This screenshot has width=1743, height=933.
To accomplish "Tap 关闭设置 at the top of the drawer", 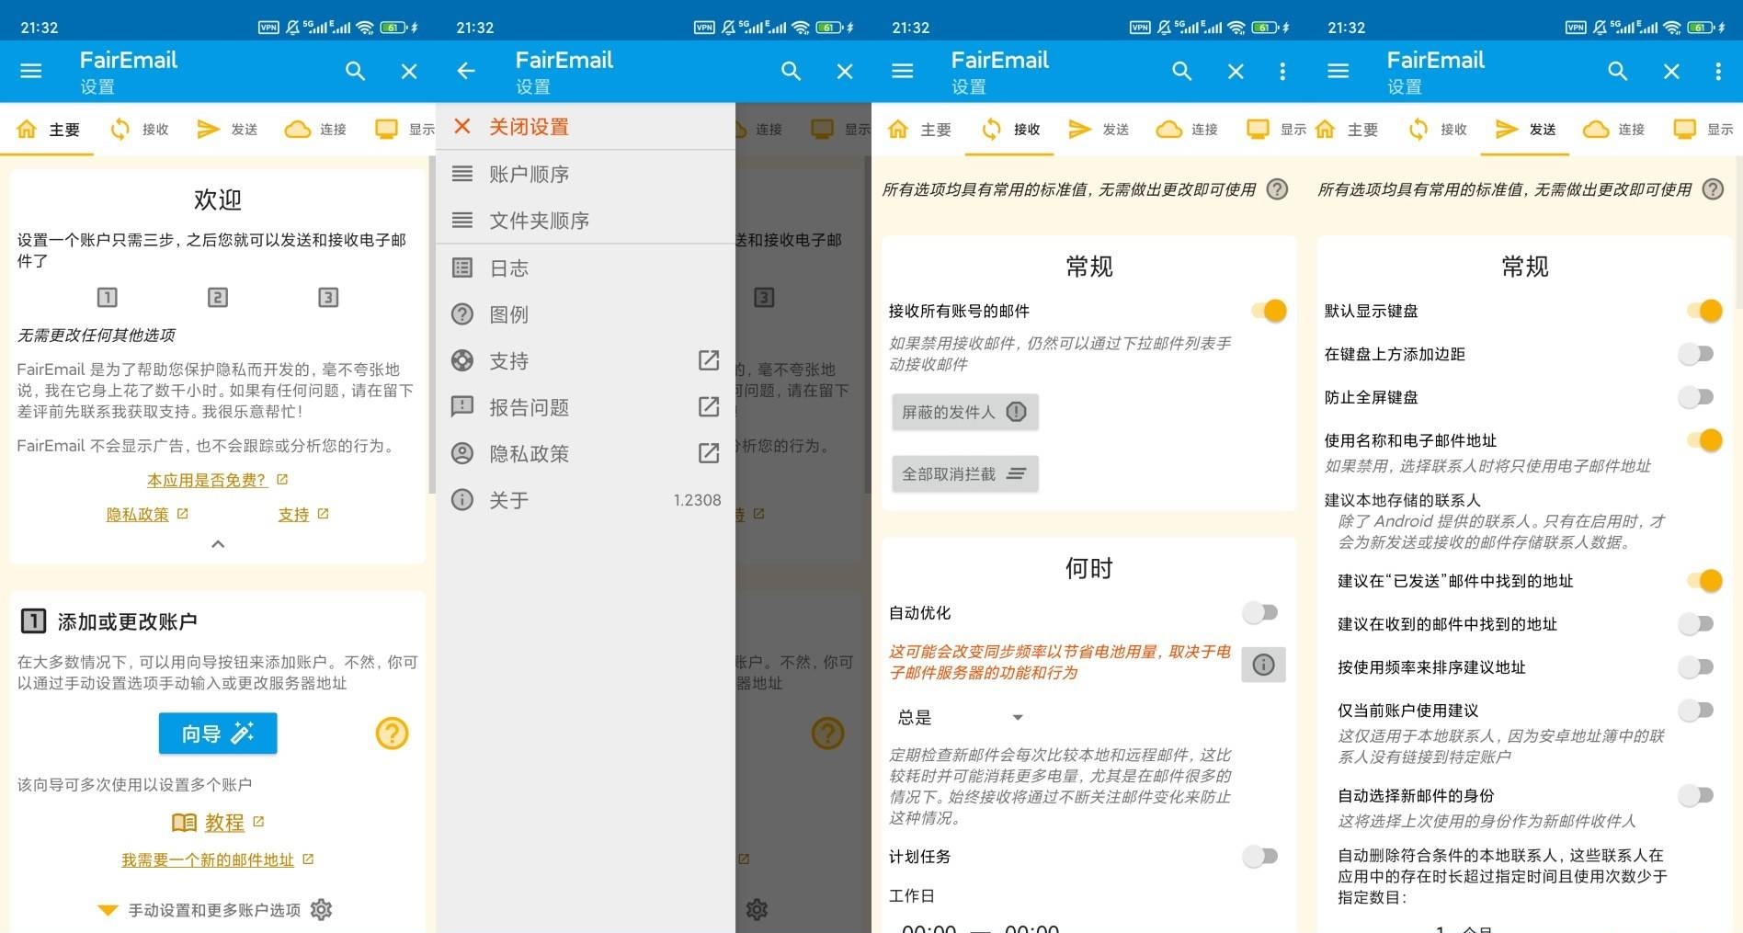I will click(x=528, y=127).
